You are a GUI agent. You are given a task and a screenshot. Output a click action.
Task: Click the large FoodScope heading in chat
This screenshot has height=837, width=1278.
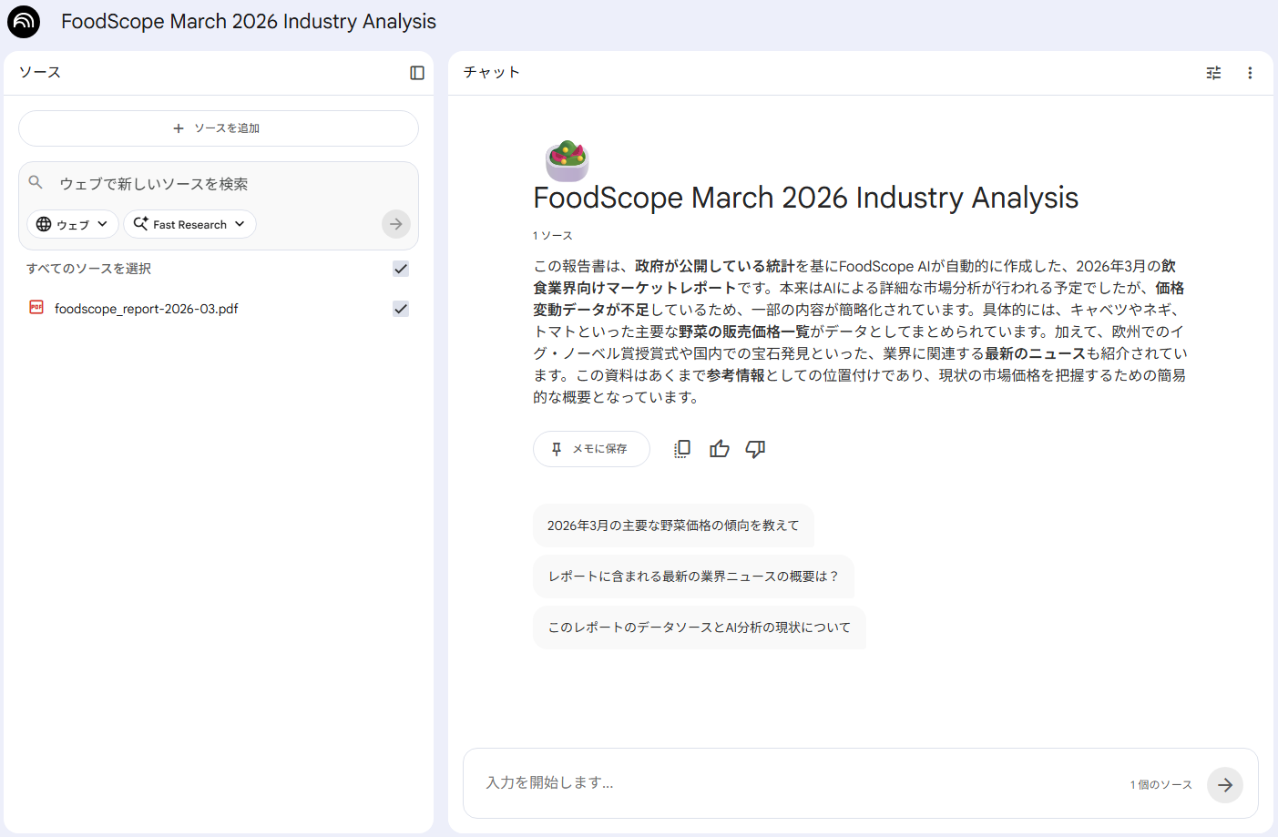(x=806, y=198)
